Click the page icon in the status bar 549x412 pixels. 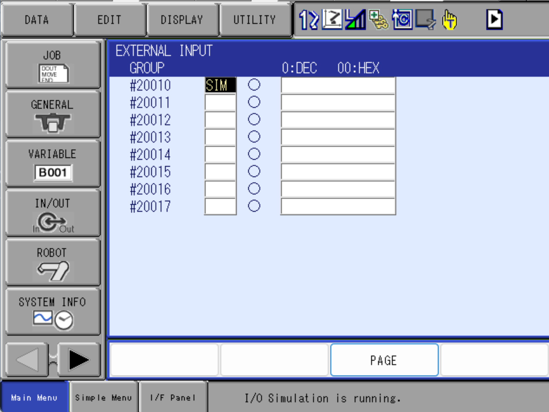[x=494, y=19]
